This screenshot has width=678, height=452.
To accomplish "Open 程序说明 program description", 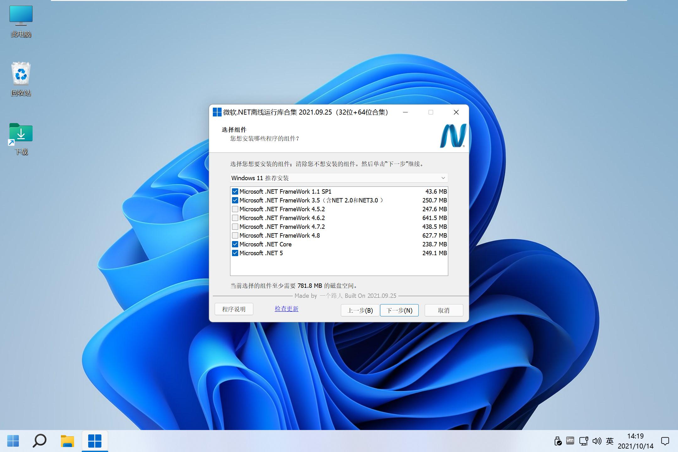I will coord(234,309).
